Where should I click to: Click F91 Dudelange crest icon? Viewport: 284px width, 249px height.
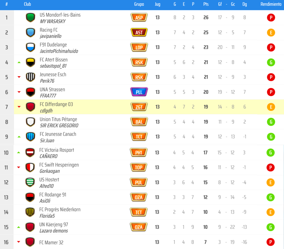[30, 47]
